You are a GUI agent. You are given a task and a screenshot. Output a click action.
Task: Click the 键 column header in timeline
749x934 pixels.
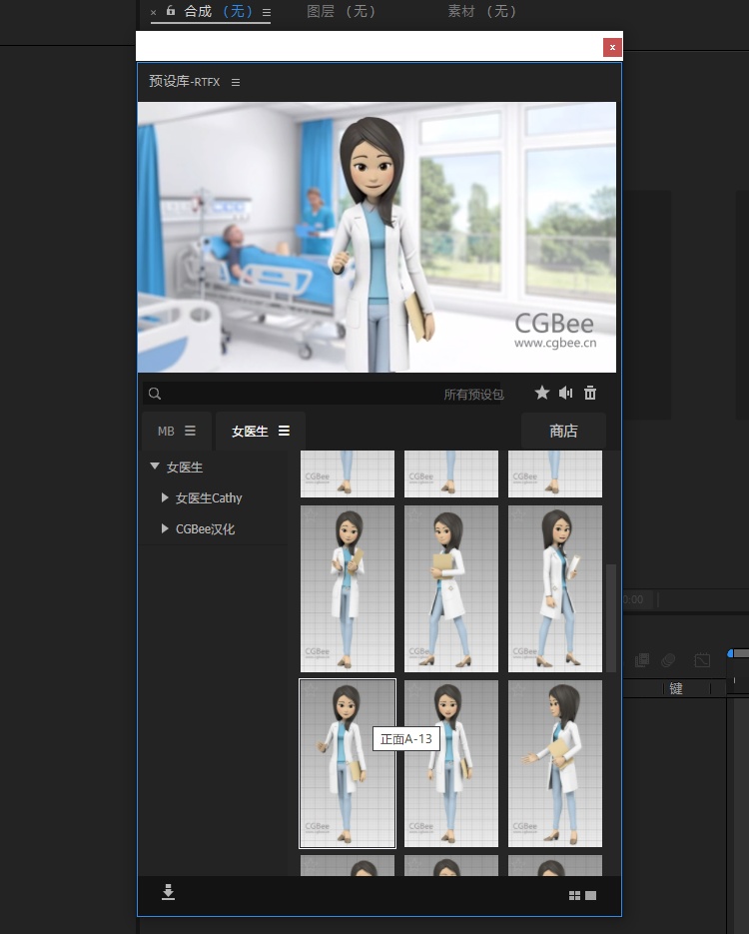(676, 688)
